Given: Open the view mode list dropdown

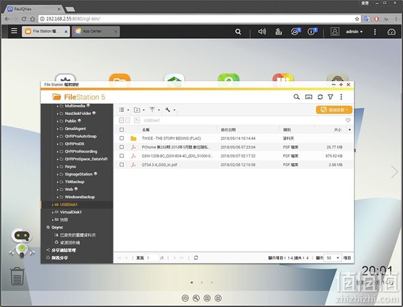Looking at the screenshot, I should point(124,110).
